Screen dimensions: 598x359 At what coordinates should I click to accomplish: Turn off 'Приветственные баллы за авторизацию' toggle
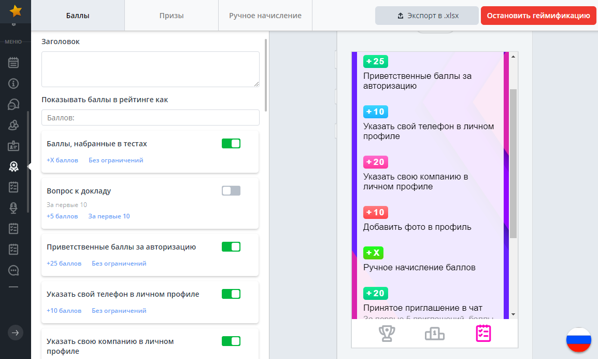coord(231,247)
